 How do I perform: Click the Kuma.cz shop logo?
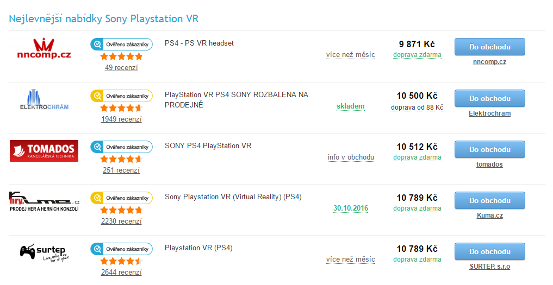coord(44,201)
